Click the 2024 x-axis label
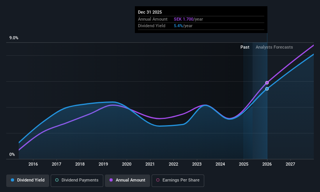 point(220,164)
